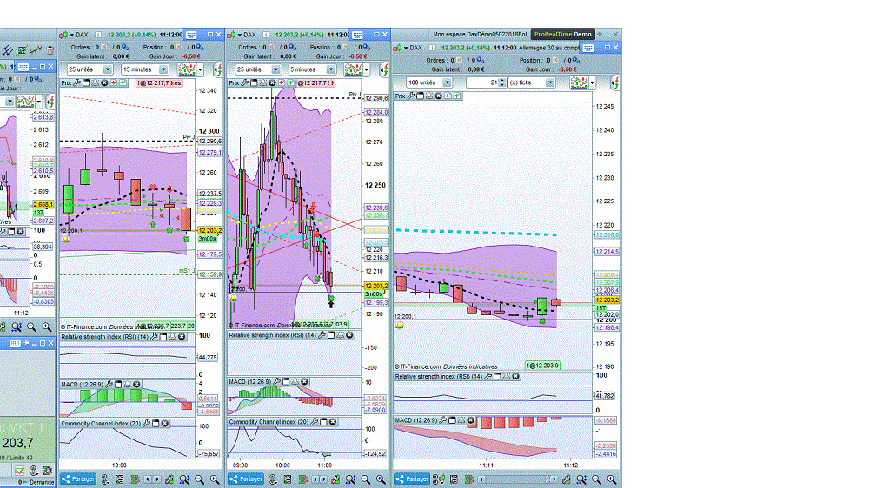Click info icon next to DAX, ticks chart
Image resolution: width=869 pixels, height=488 pixels.
[x=432, y=48]
